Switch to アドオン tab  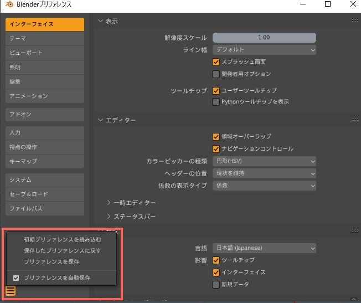click(x=45, y=115)
